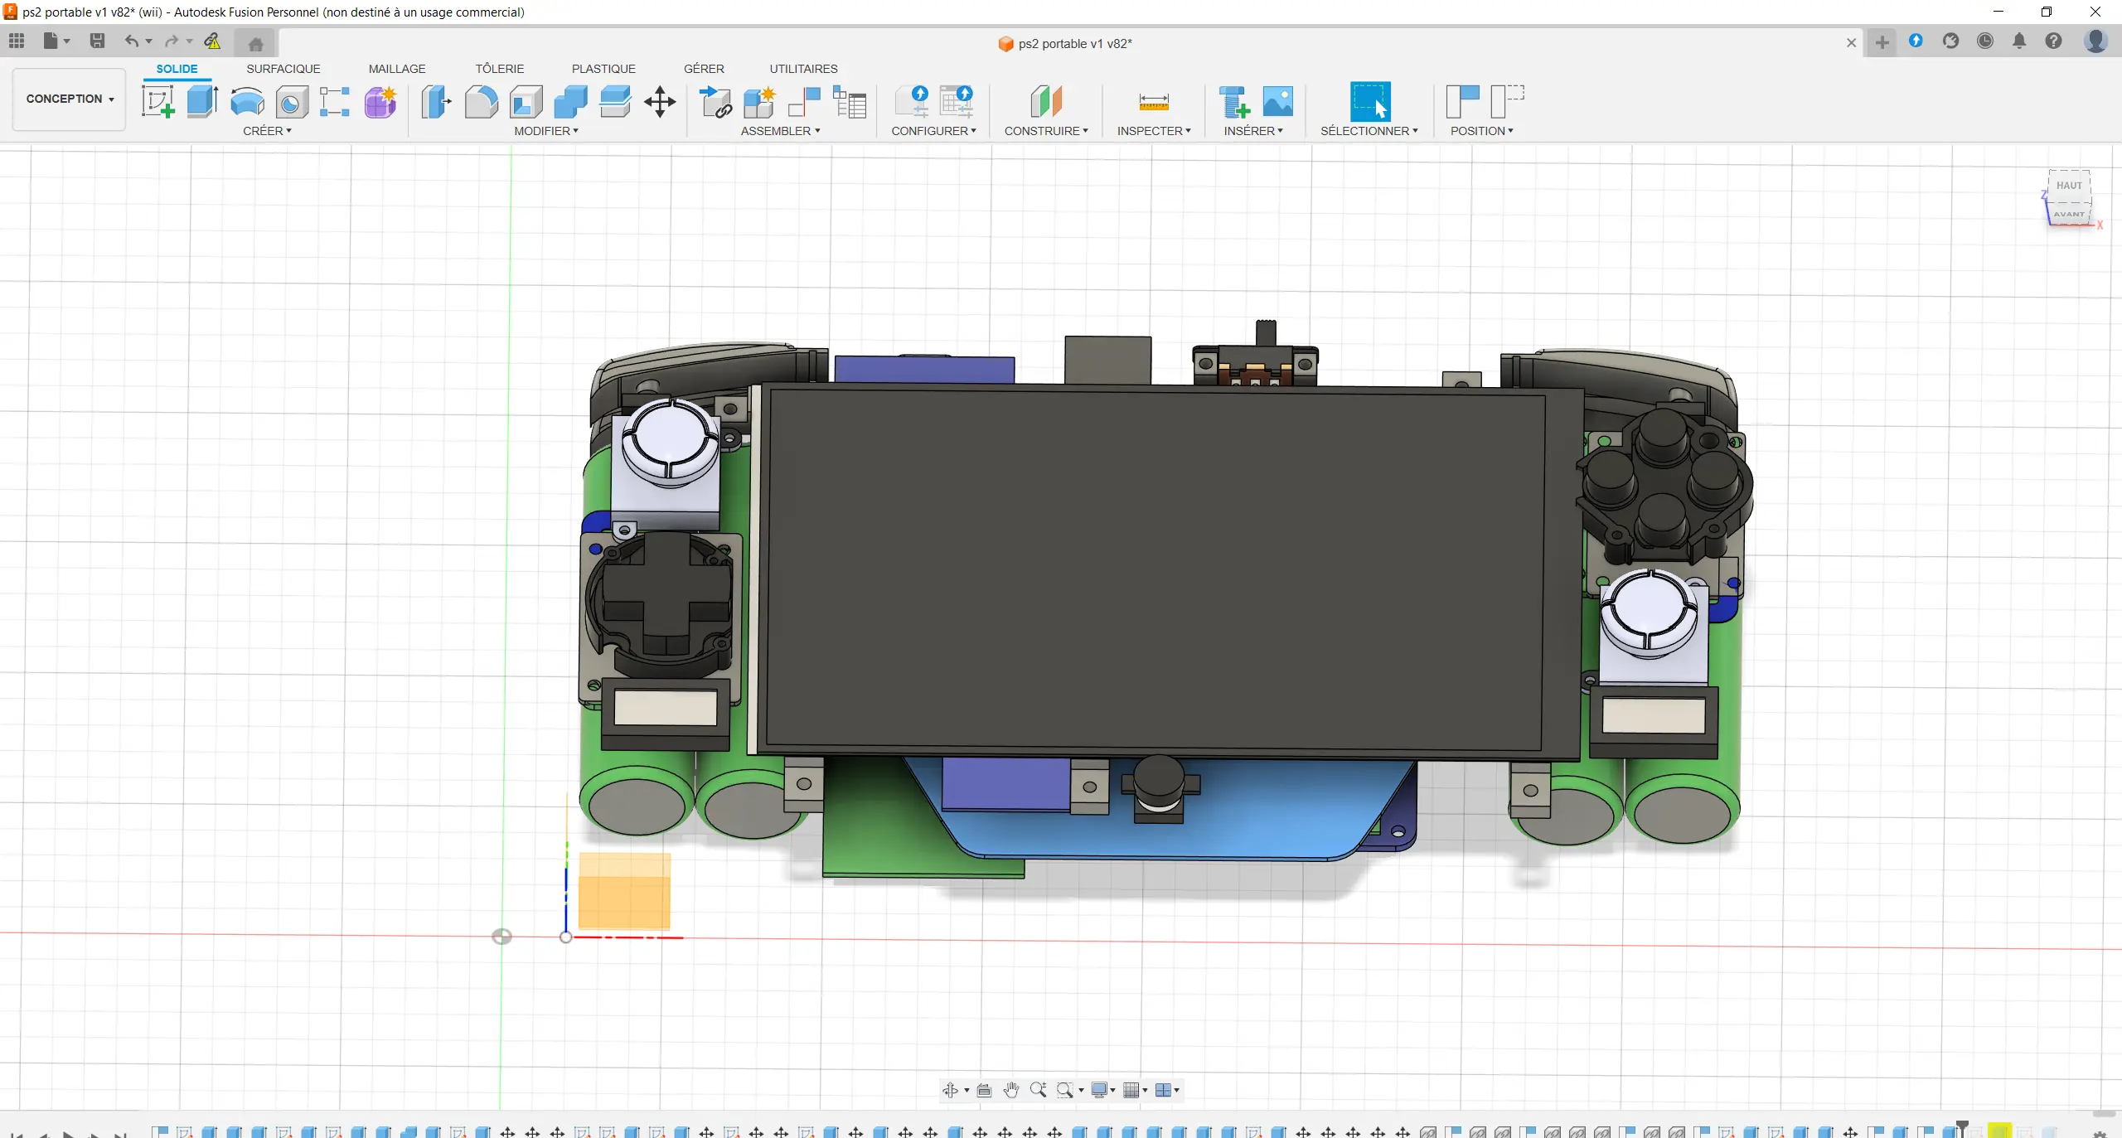The width and height of the screenshot is (2122, 1138).
Task: Expand the CONSTRUIRE menu
Action: point(1046,131)
